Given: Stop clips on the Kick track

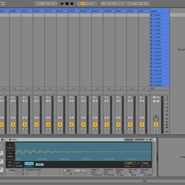Looking at the screenshot, I should click(x=144, y=88).
